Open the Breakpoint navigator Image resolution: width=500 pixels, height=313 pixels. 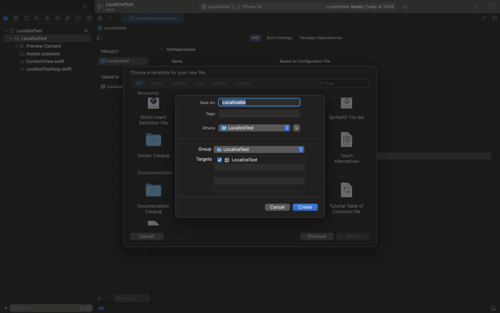tap(78, 18)
